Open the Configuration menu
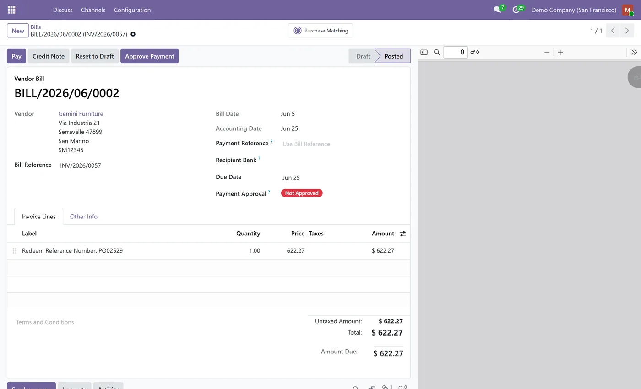This screenshot has height=389, width=641. tap(132, 10)
